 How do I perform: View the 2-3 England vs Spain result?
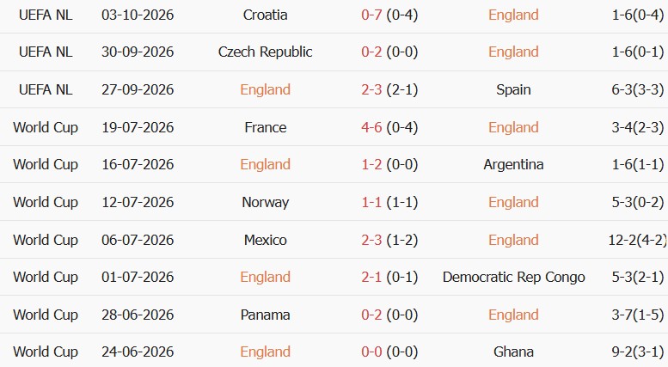click(371, 90)
